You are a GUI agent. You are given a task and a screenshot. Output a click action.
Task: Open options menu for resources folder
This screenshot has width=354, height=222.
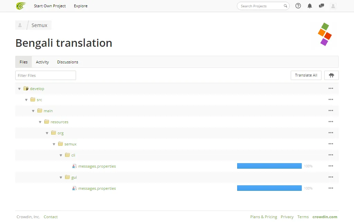[x=331, y=122]
